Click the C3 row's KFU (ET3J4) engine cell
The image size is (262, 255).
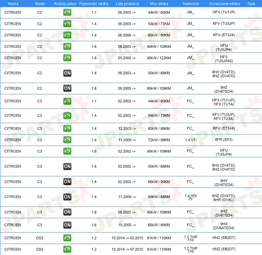pos(224,128)
